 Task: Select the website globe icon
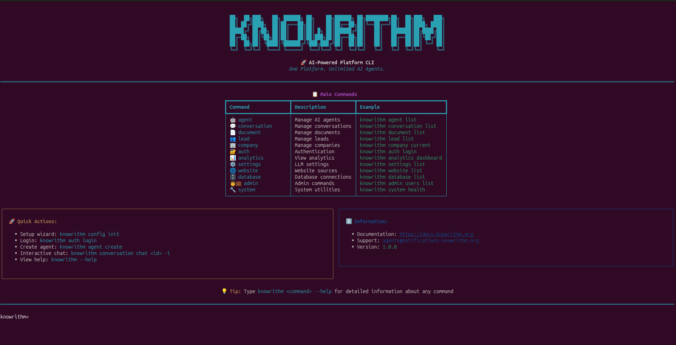coord(233,171)
